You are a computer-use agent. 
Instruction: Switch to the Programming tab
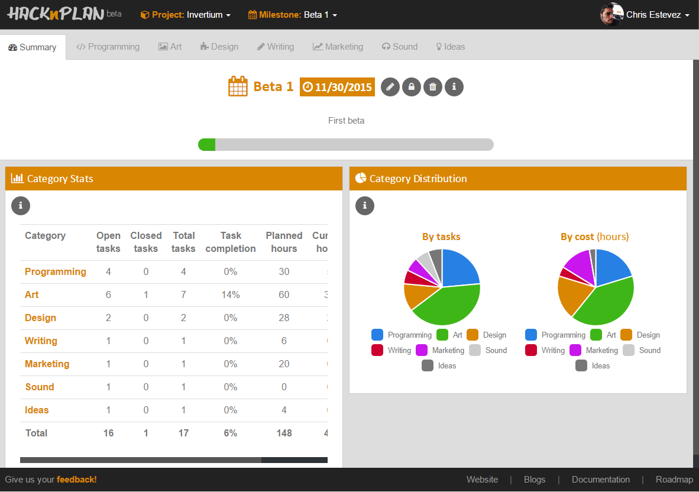tap(108, 47)
